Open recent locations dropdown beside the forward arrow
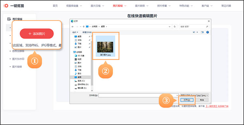This screenshot has height=125, width=244. tap(80, 27)
